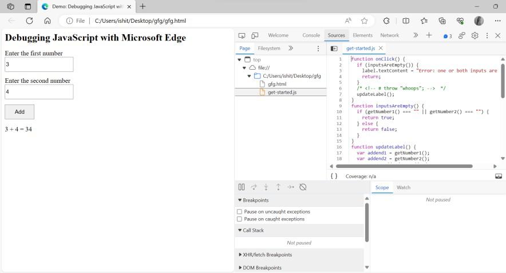506x273 pixels.
Task: Open Edge settings and more menu
Action: 497,21
